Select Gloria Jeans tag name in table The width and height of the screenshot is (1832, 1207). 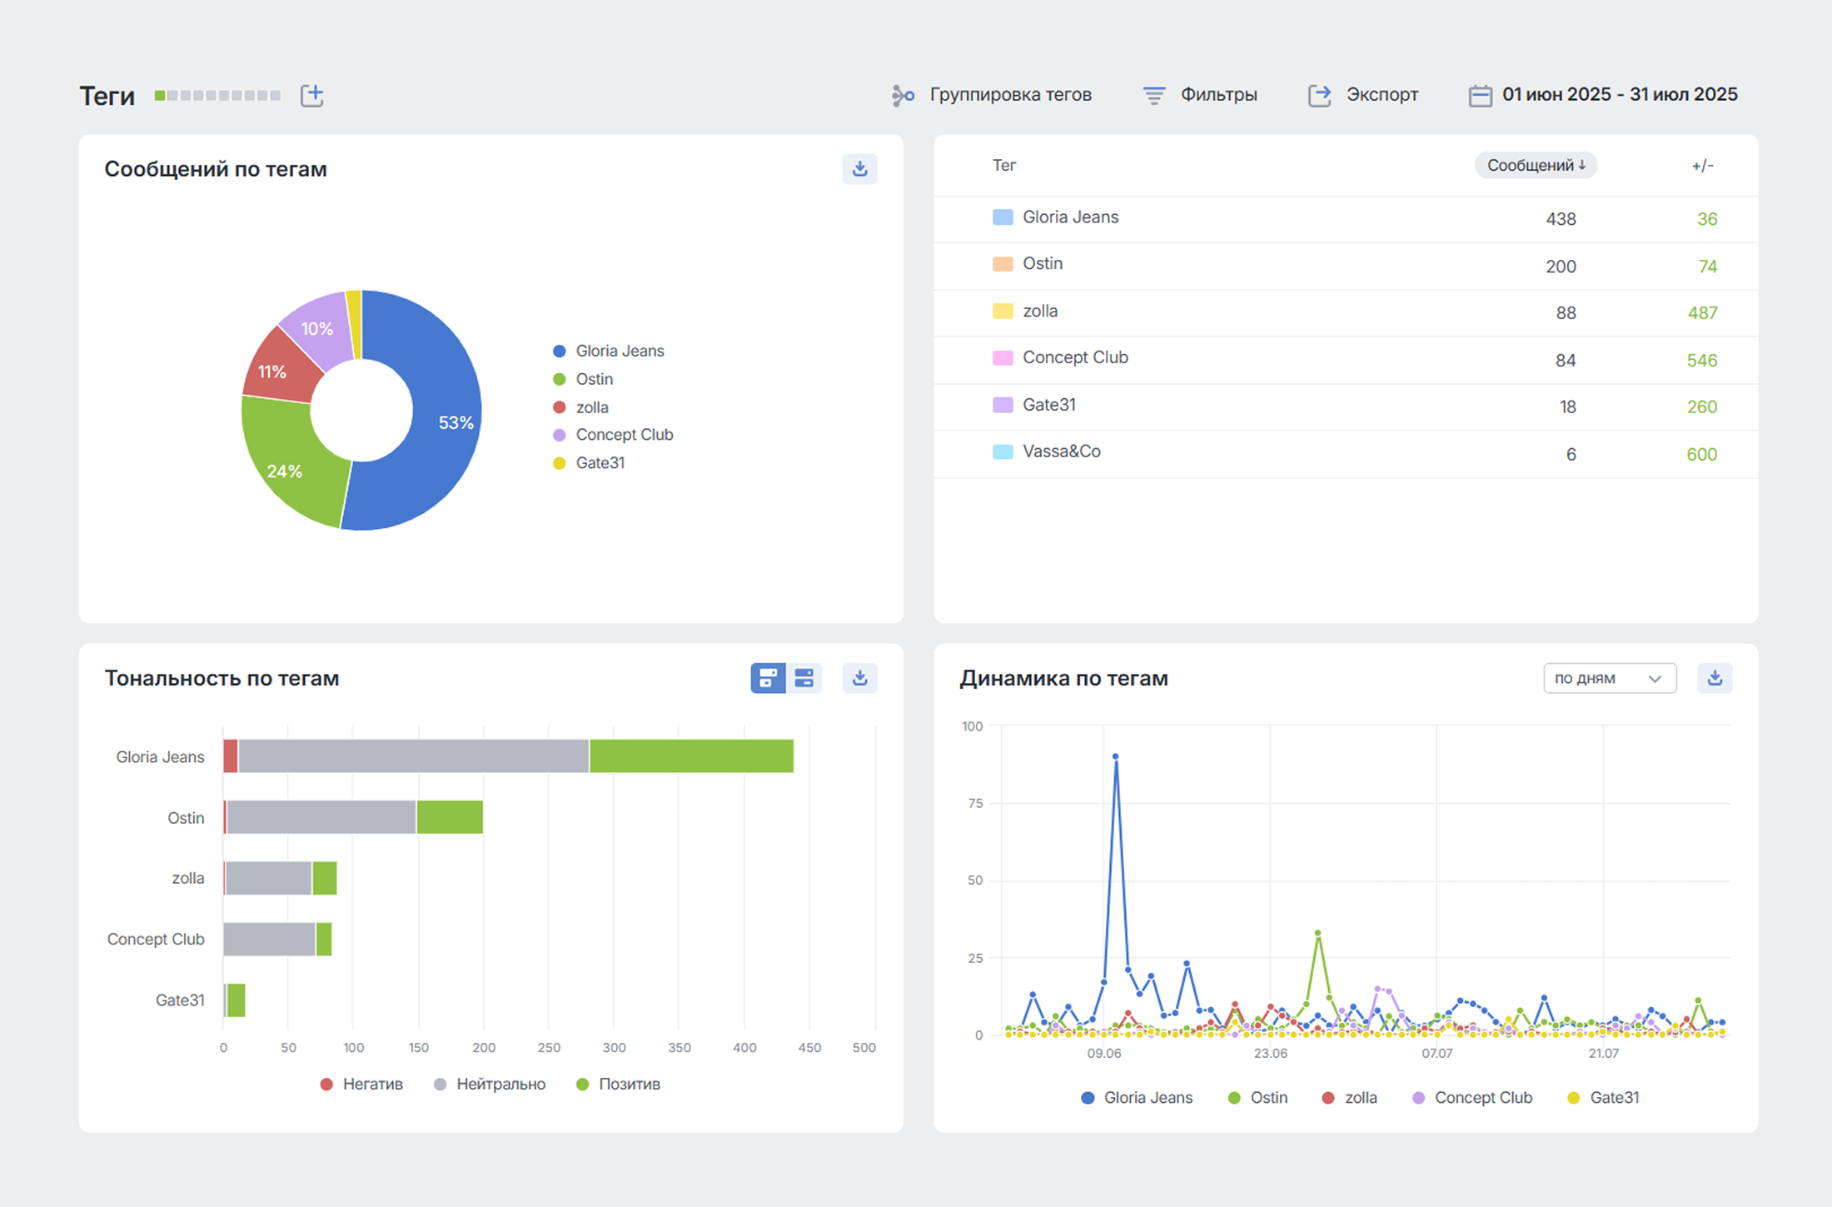click(x=1071, y=217)
